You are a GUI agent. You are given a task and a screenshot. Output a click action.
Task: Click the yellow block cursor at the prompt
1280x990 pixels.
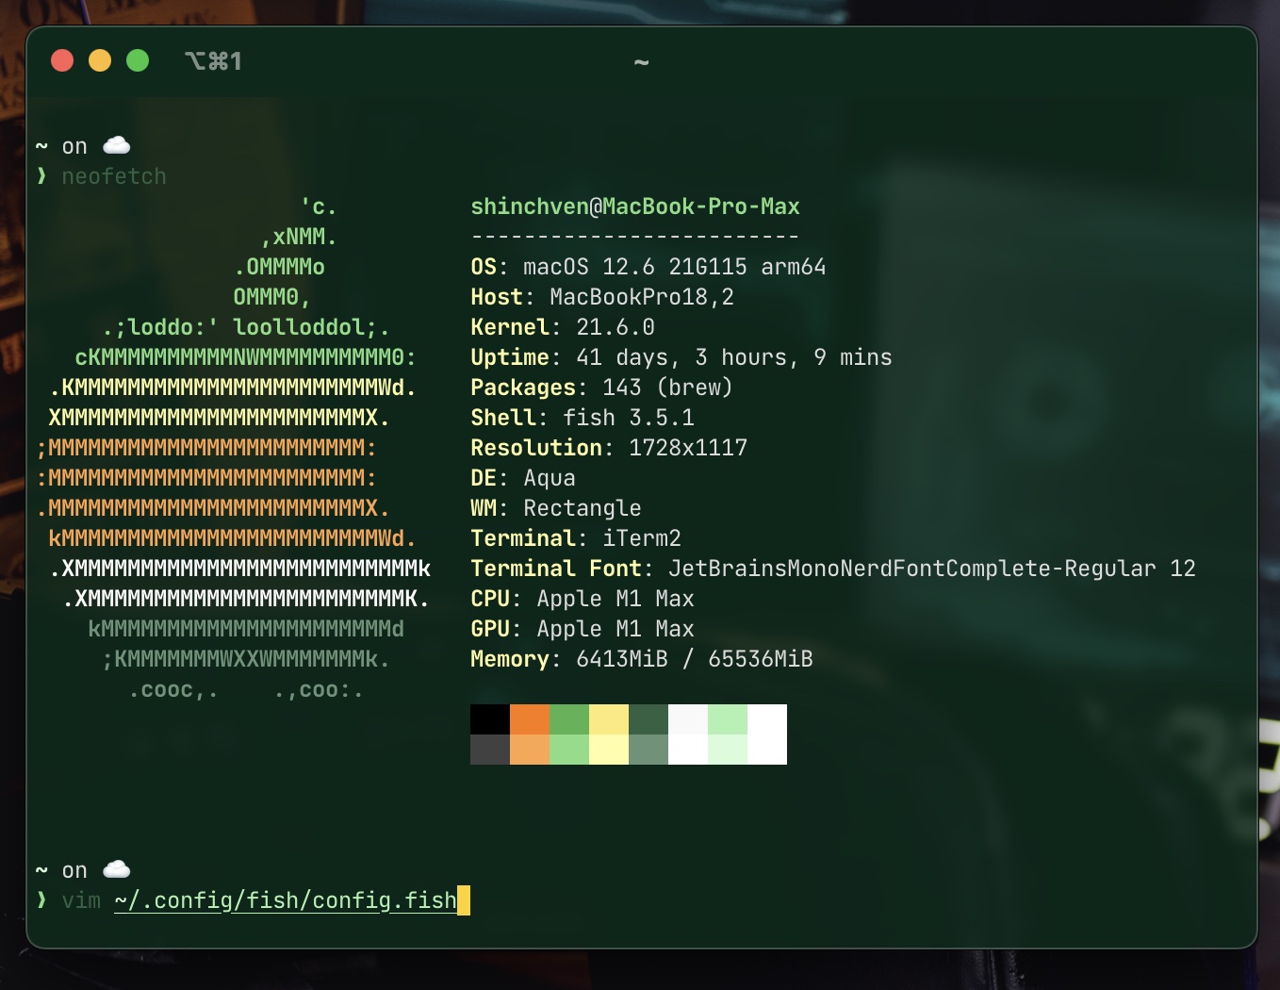464,900
